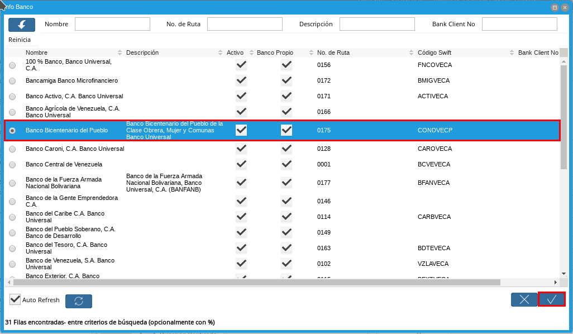Image resolution: width=573 pixels, height=334 pixels.
Task: Click the Bank Client No column header
Action: click(x=537, y=53)
